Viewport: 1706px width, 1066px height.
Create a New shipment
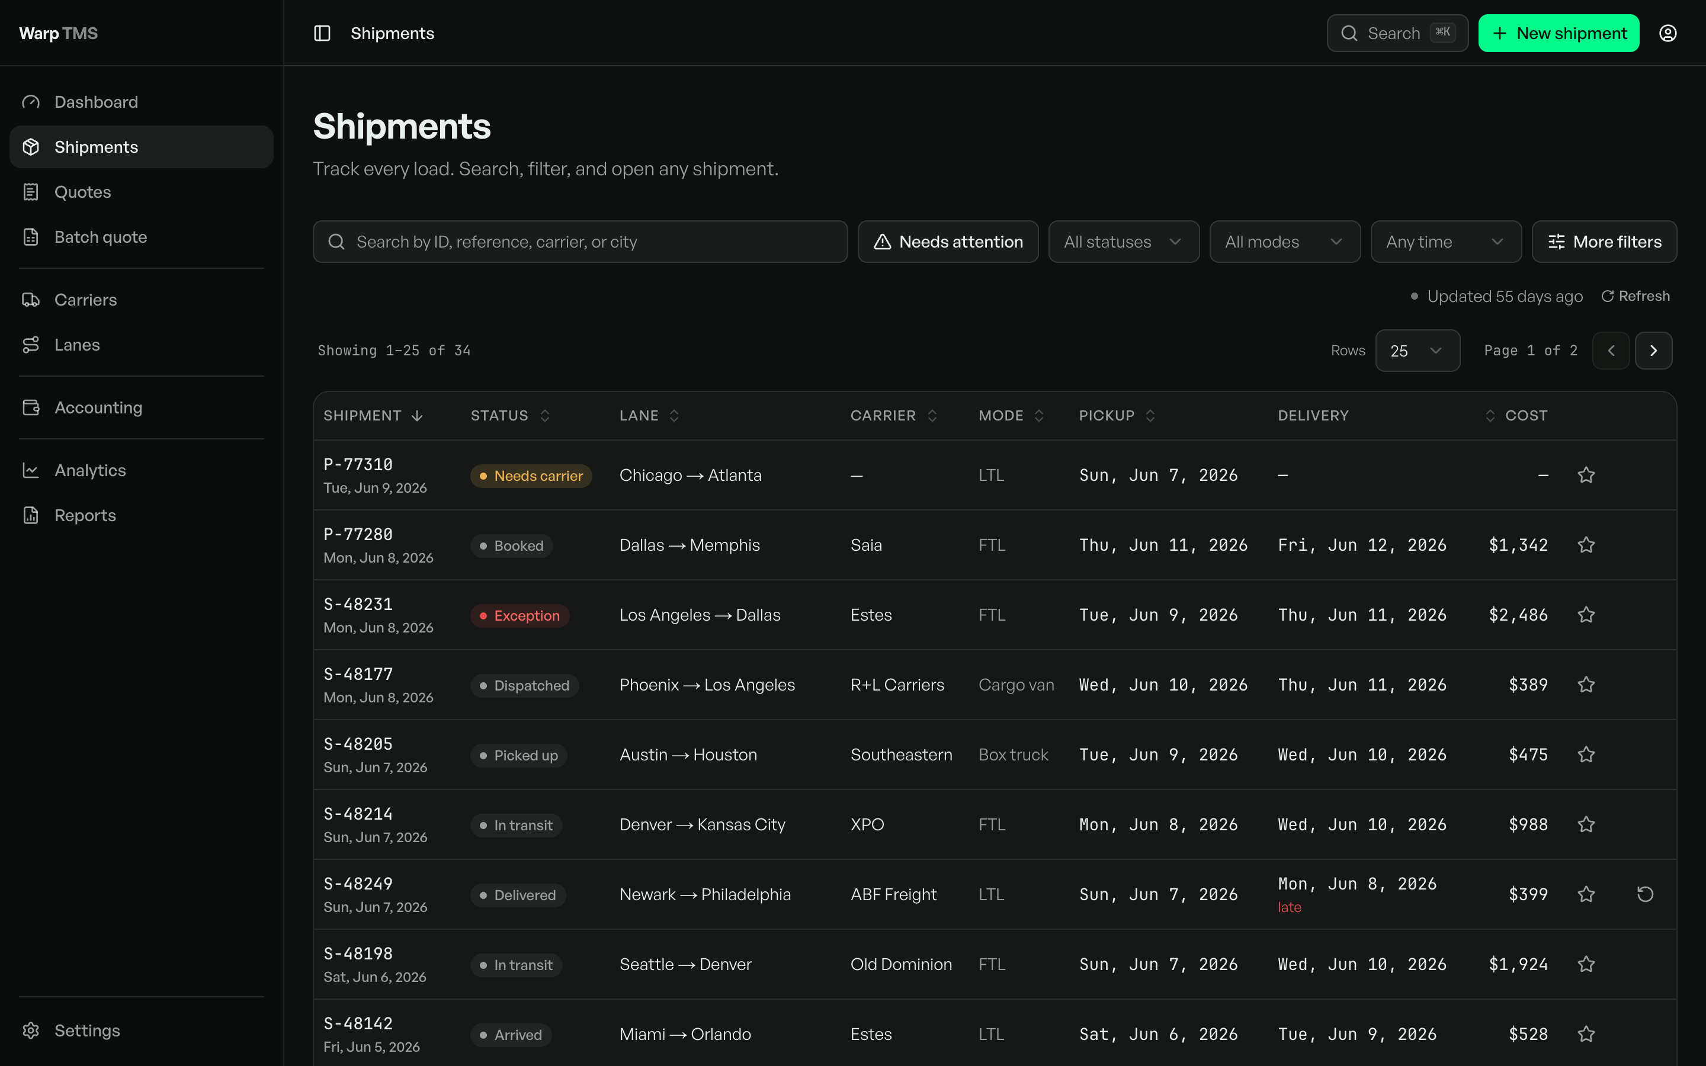coord(1558,33)
